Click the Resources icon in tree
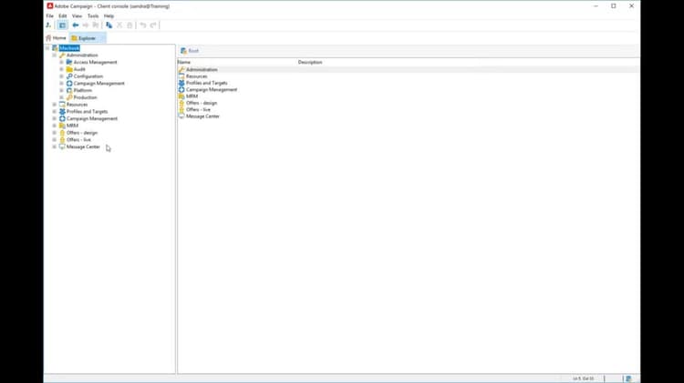 (x=62, y=105)
